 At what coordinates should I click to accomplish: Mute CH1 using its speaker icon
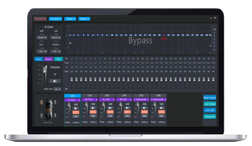76,108
